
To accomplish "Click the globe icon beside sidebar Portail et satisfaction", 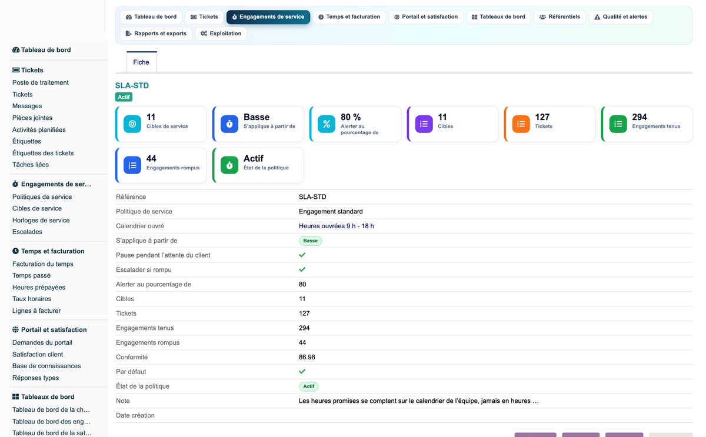I will click(16, 330).
